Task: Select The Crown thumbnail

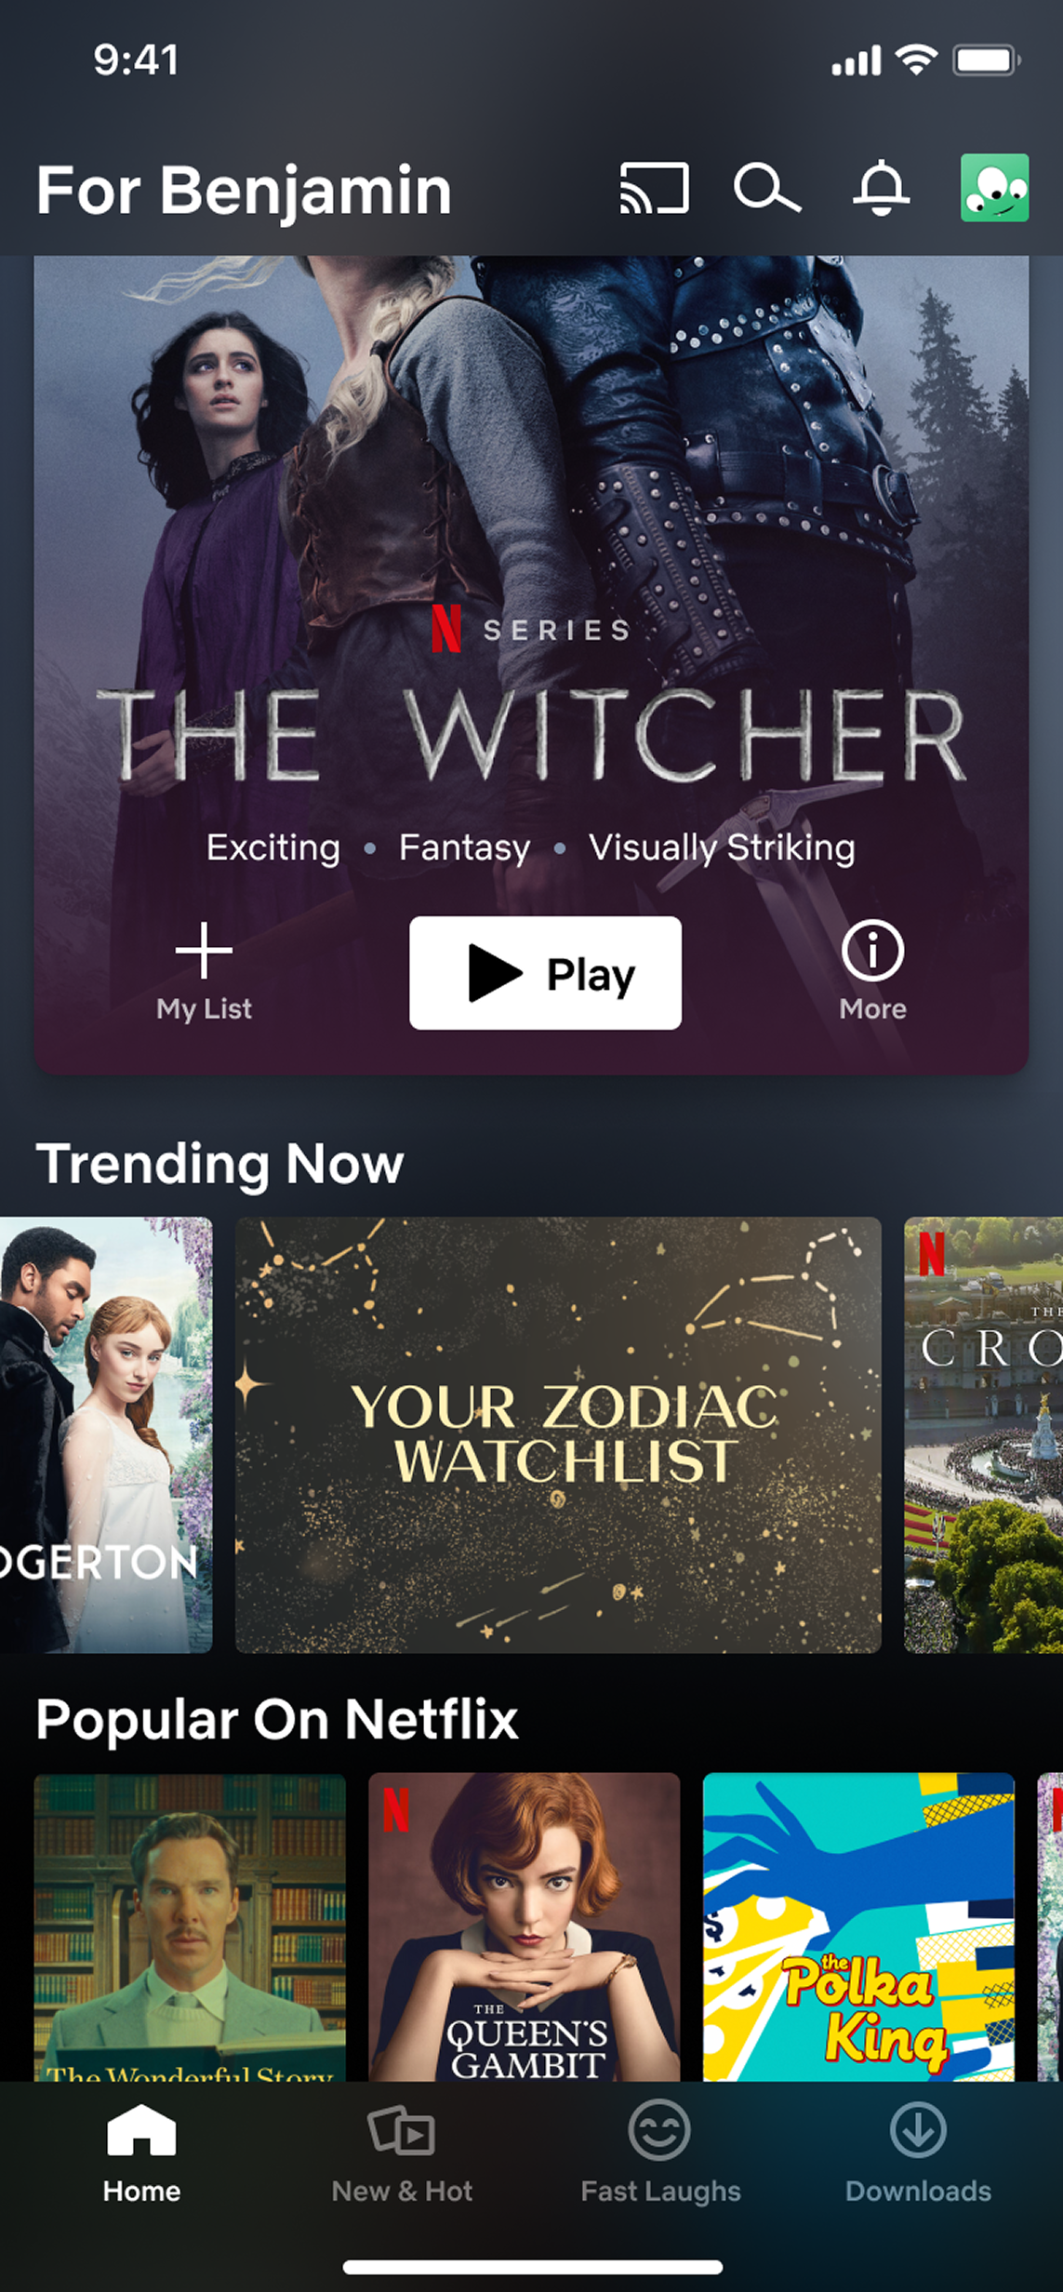Action: pyautogui.click(x=983, y=1434)
